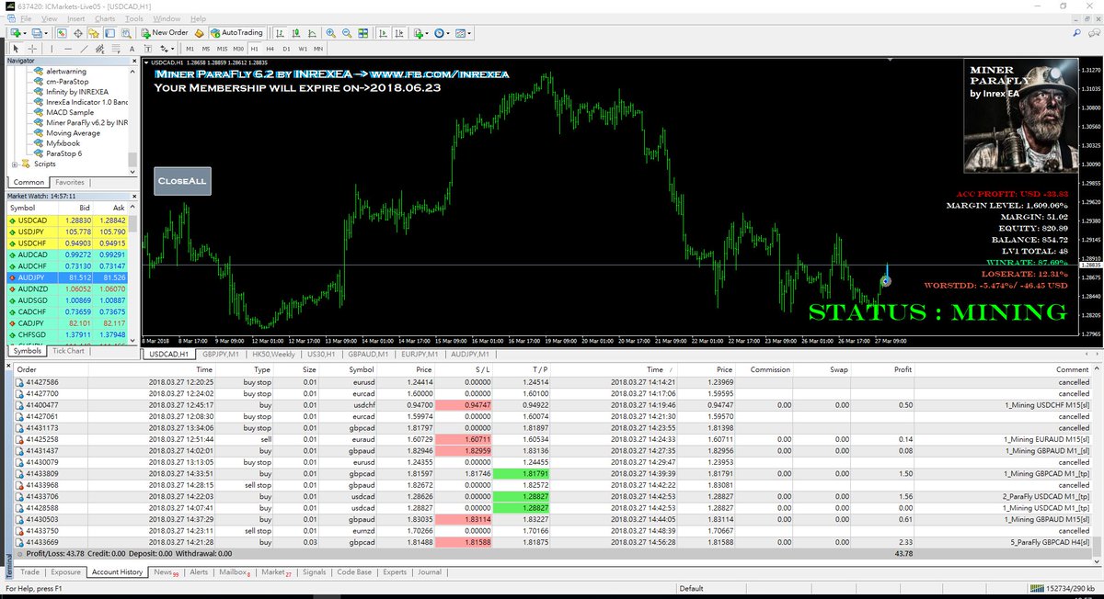Open the Tick Chart tab
Image resolution: width=1104 pixels, height=599 pixels.
point(68,351)
